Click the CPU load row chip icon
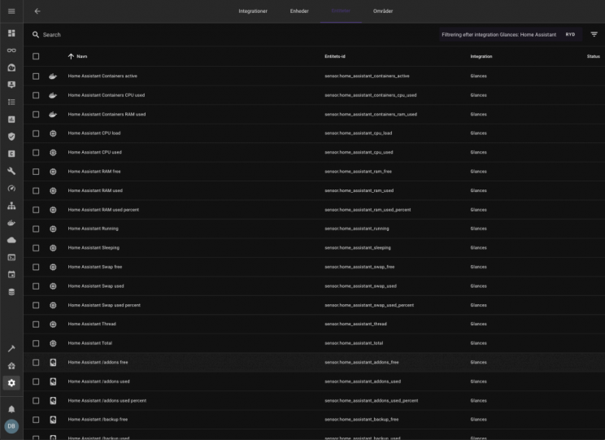This screenshot has height=440, width=605. click(53, 133)
